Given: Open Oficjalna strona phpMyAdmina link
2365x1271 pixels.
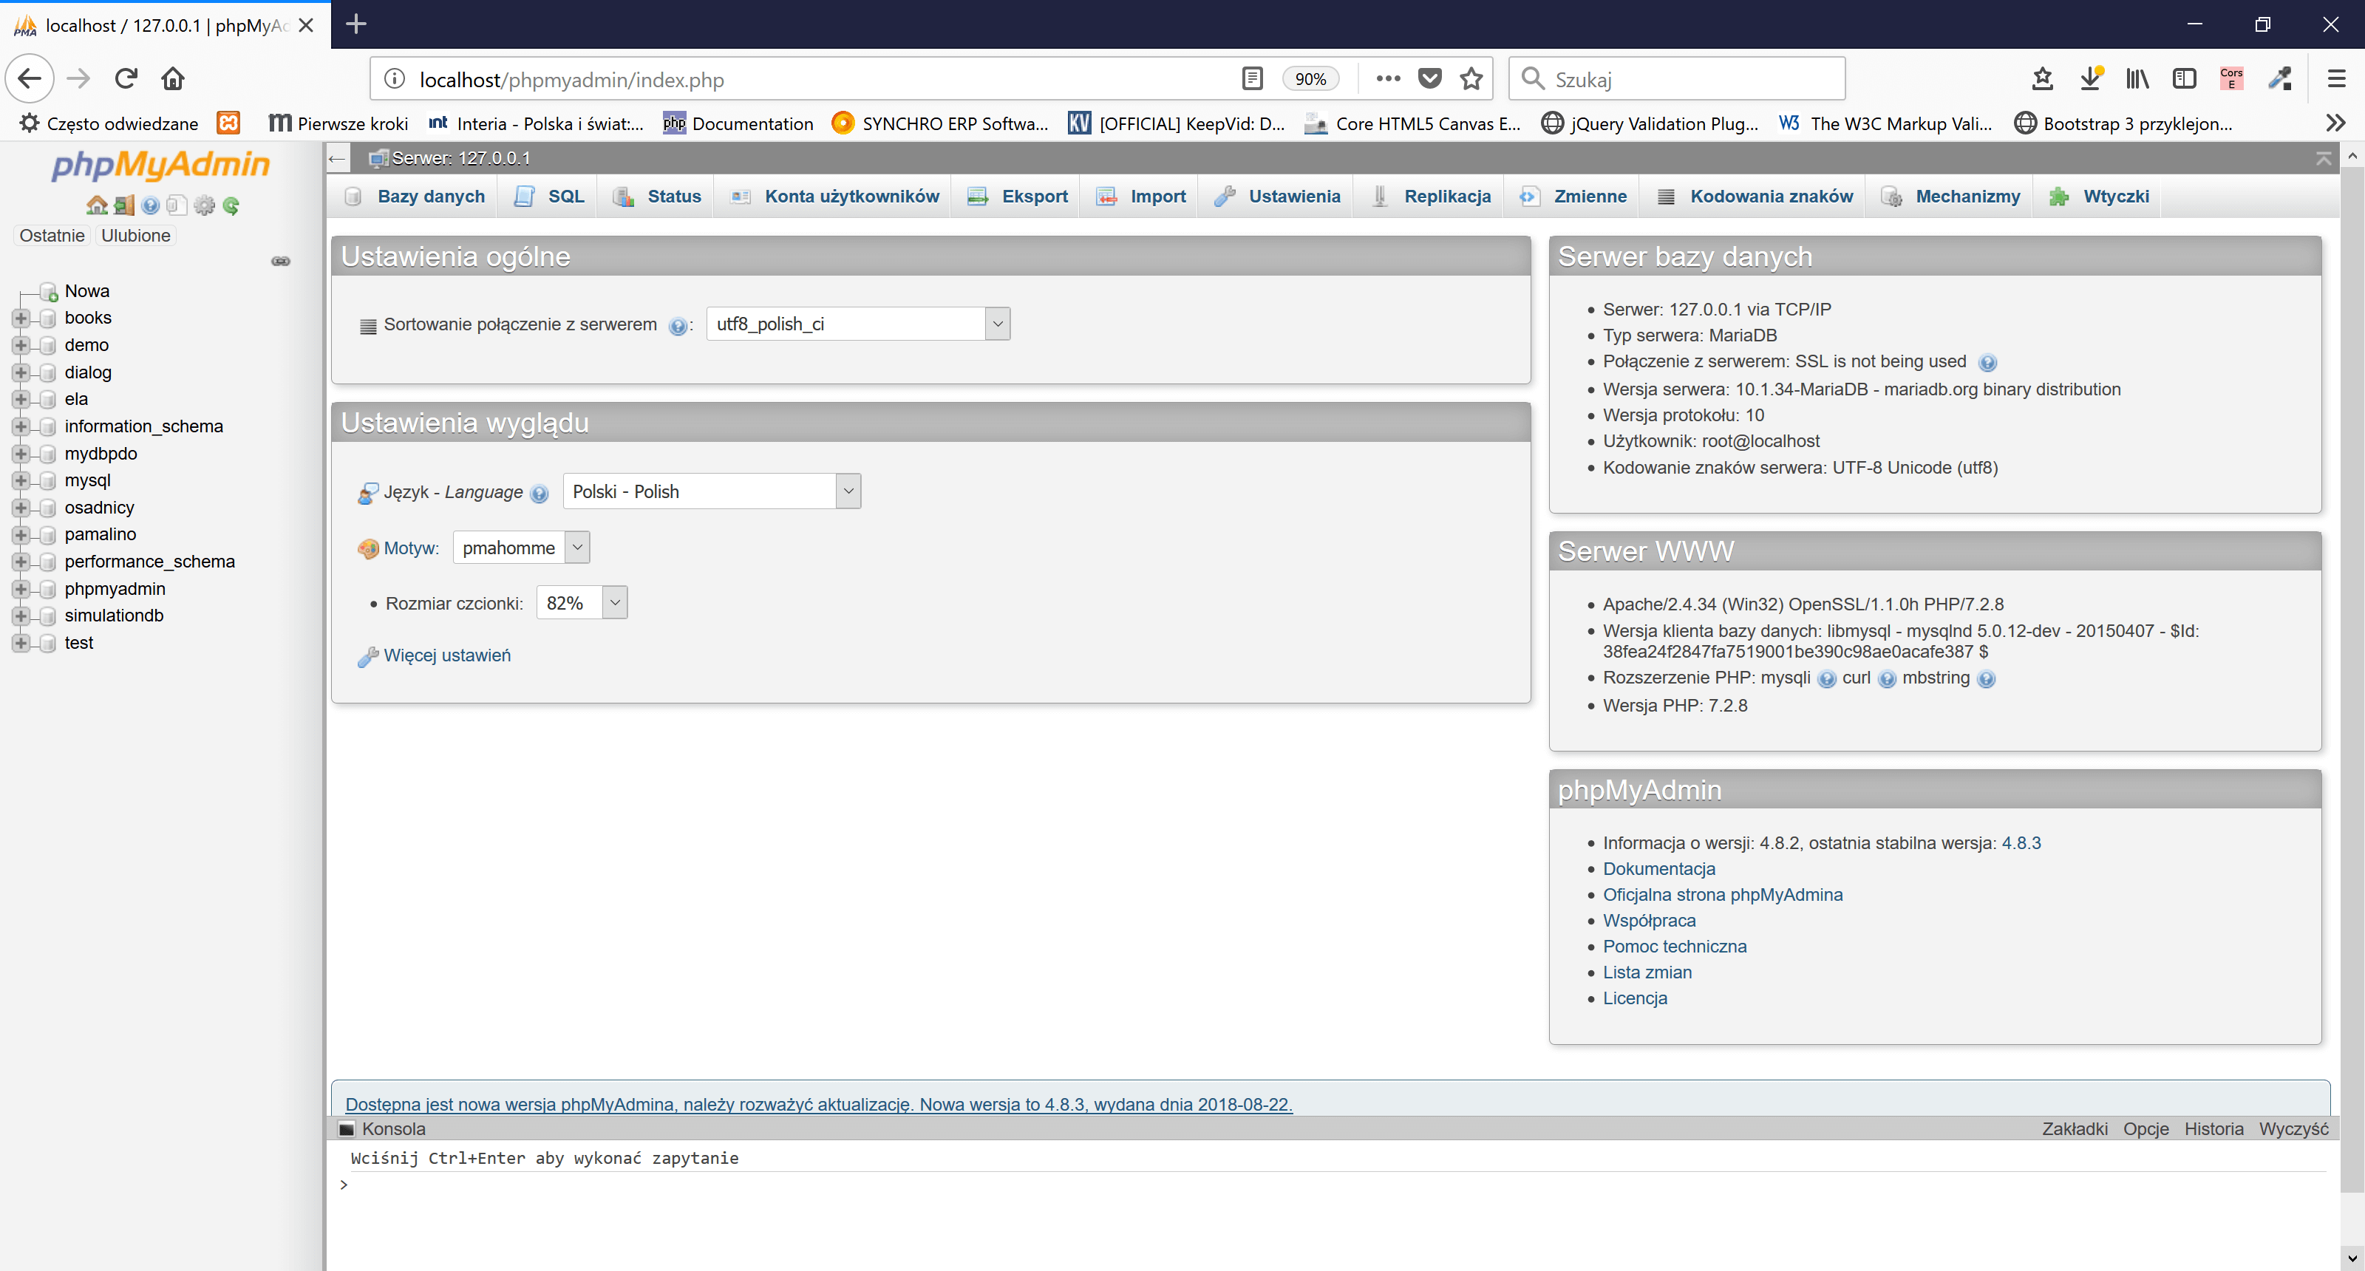Looking at the screenshot, I should (x=1722, y=895).
